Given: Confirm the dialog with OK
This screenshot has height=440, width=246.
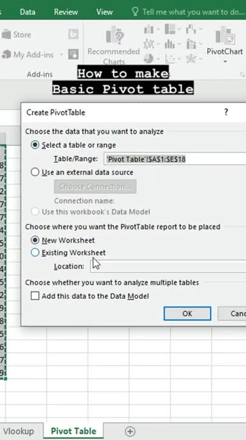Looking at the screenshot, I should point(188,313).
